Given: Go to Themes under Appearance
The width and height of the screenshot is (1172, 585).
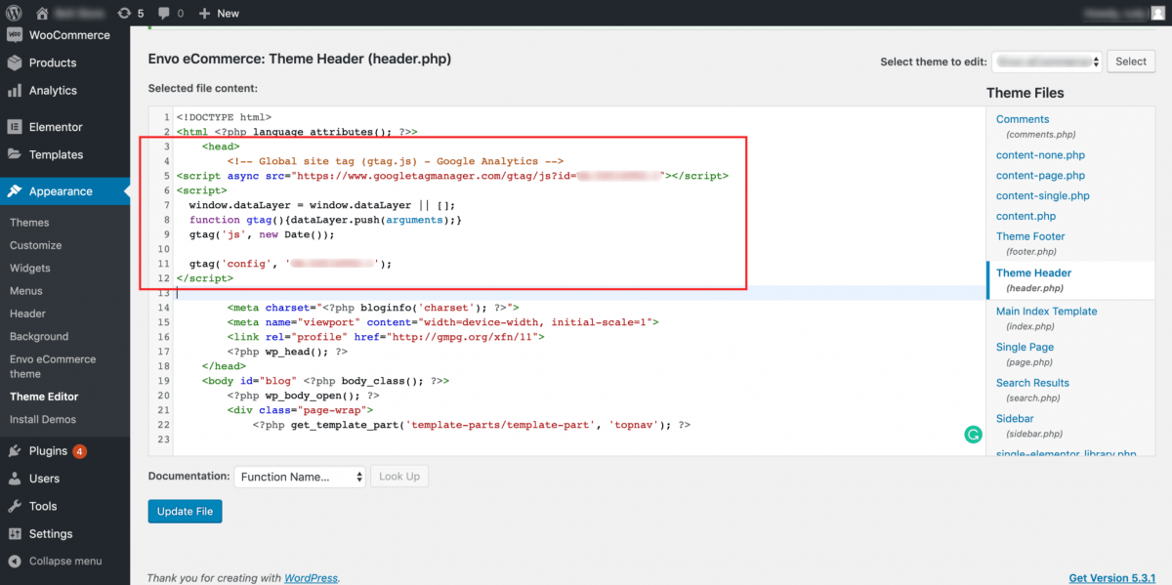Looking at the screenshot, I should 29,223.
